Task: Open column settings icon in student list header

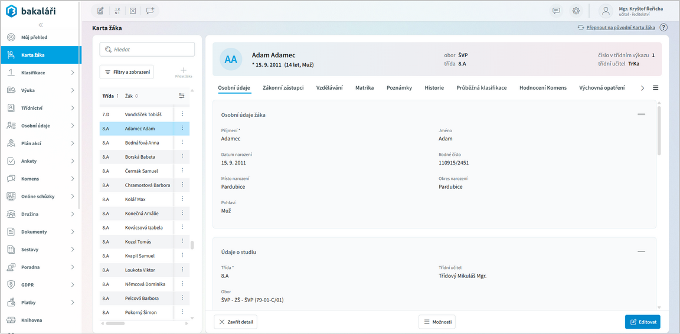Action: (181, 96)
